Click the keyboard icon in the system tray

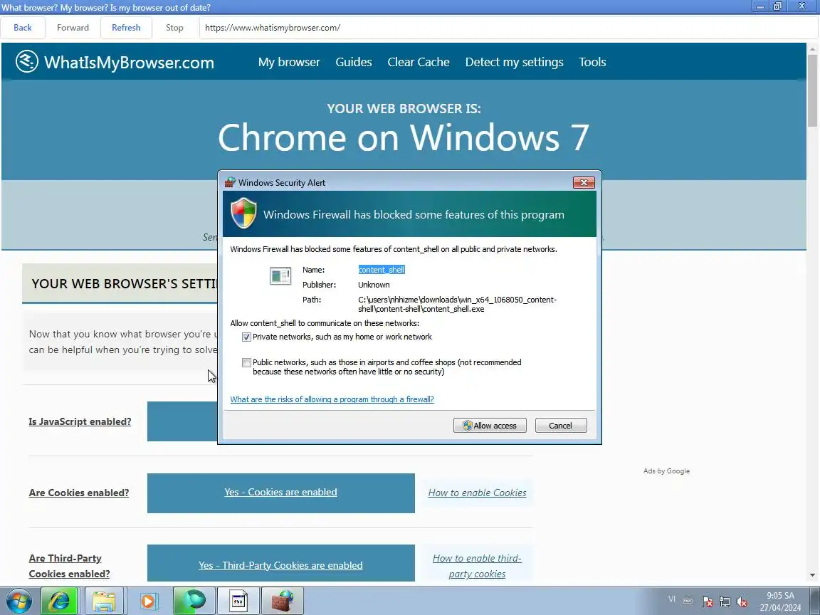[x=688, y=601]
